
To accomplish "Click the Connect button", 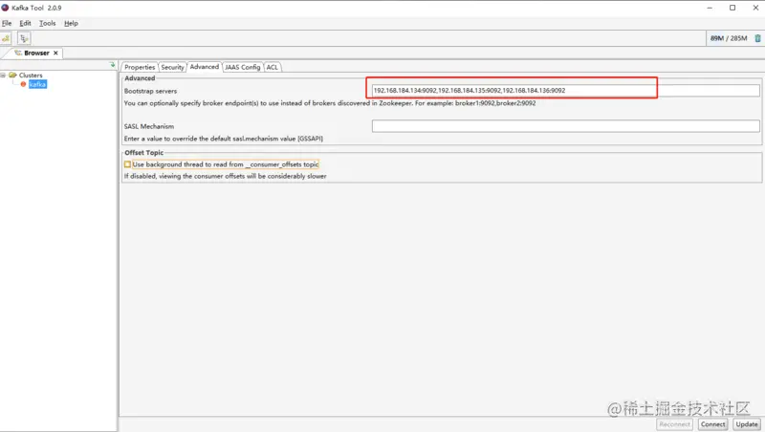I will tap(712, 424).
